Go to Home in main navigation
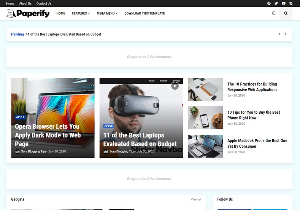This screenshot has height=210, width=300. [x=61, y=13]
